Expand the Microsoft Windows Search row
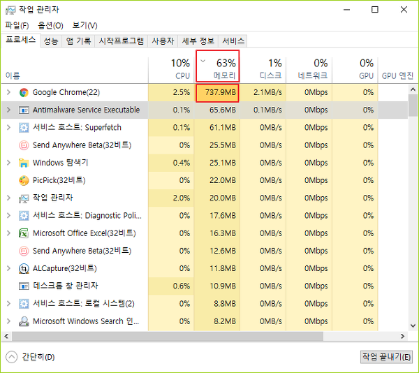The image size is (419, 373). click(8, 321)
